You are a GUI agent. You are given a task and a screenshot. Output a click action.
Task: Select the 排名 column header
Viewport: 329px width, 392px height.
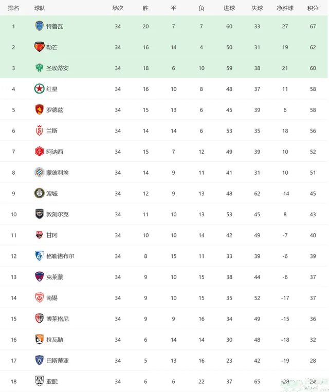(13, 8)
